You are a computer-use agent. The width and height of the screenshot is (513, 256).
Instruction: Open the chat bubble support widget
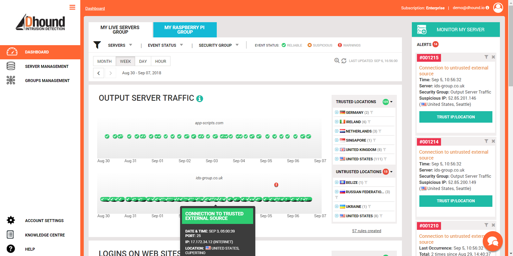pyautogui.click(x=492, y=241)
